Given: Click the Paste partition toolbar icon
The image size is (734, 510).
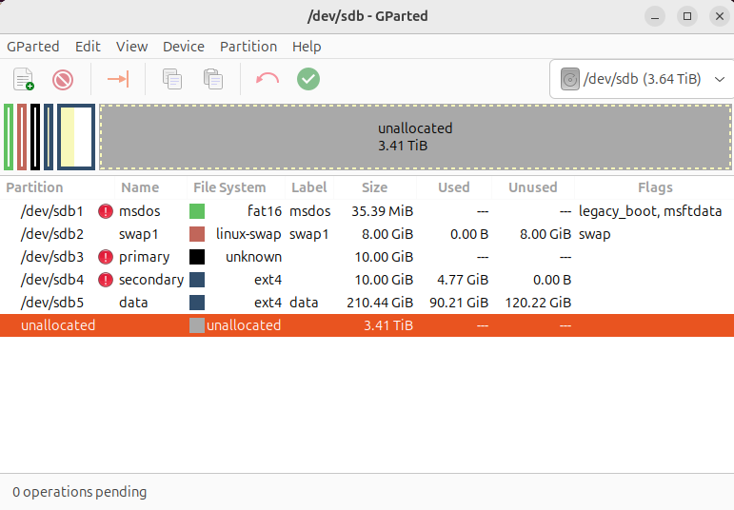Looking at the screenshot, I should click(213, 79).
